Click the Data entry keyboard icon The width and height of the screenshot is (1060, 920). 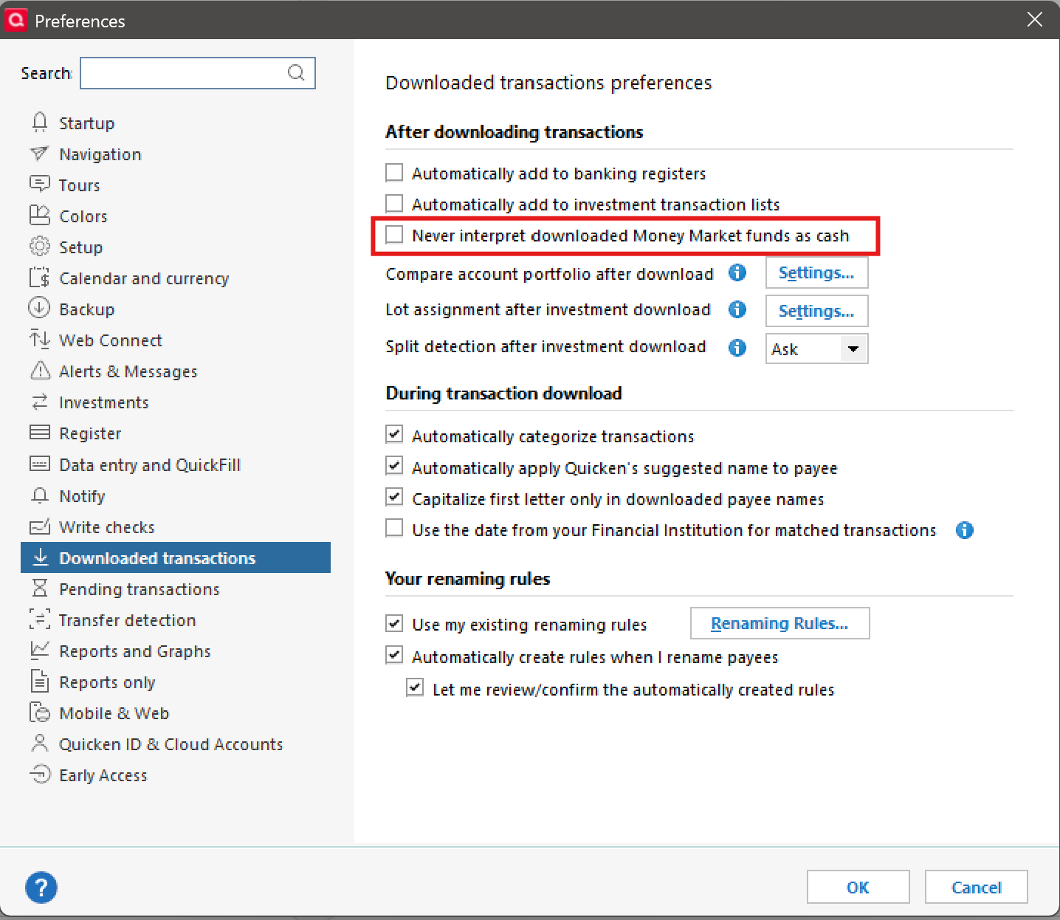40,464
